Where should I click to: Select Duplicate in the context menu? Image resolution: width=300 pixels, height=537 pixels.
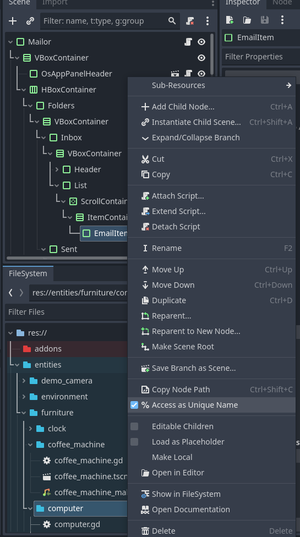(211, 300)
